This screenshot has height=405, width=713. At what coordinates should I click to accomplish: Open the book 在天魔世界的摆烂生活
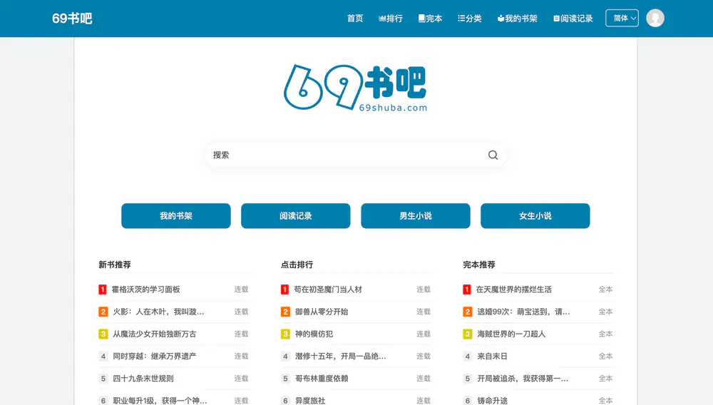pos(514,289)
